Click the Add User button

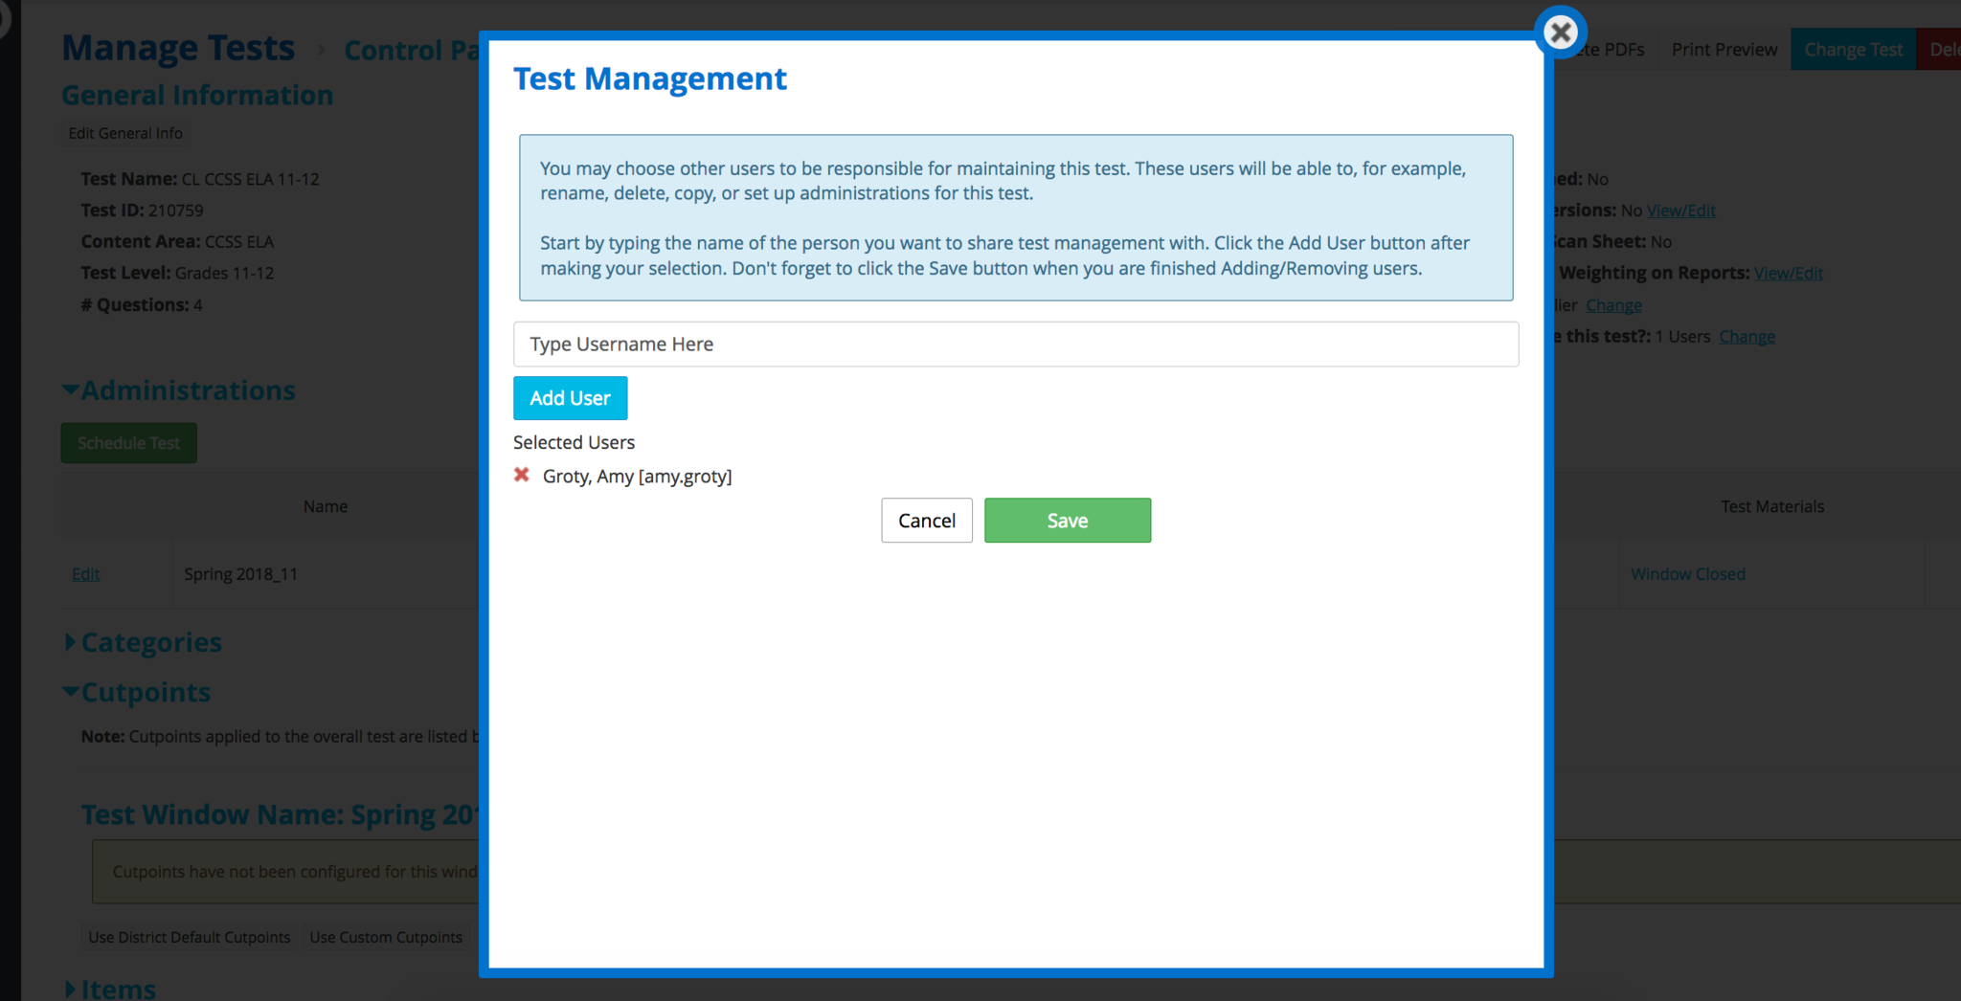(570, 398)
